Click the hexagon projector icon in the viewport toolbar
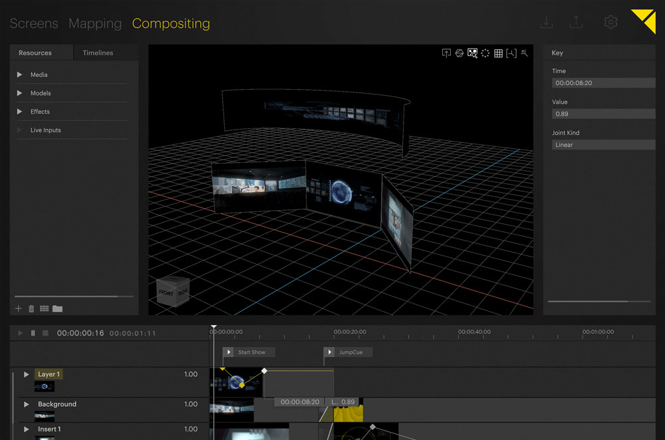Screen dimensions: 665x440 click(459, 53)
